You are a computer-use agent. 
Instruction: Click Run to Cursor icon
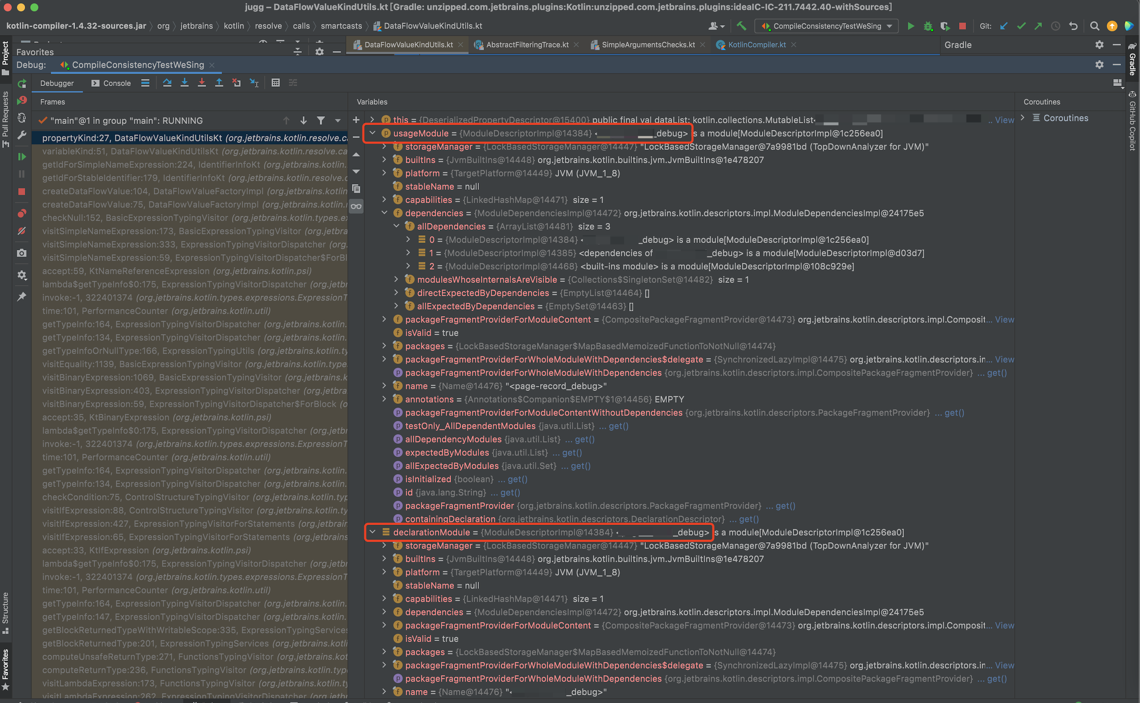[x=254, y=83]
